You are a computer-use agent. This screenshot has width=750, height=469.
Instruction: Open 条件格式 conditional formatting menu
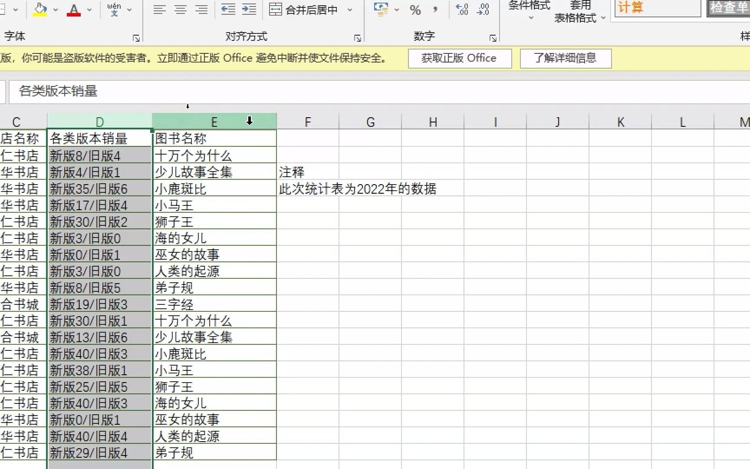(x=530, y=11)
